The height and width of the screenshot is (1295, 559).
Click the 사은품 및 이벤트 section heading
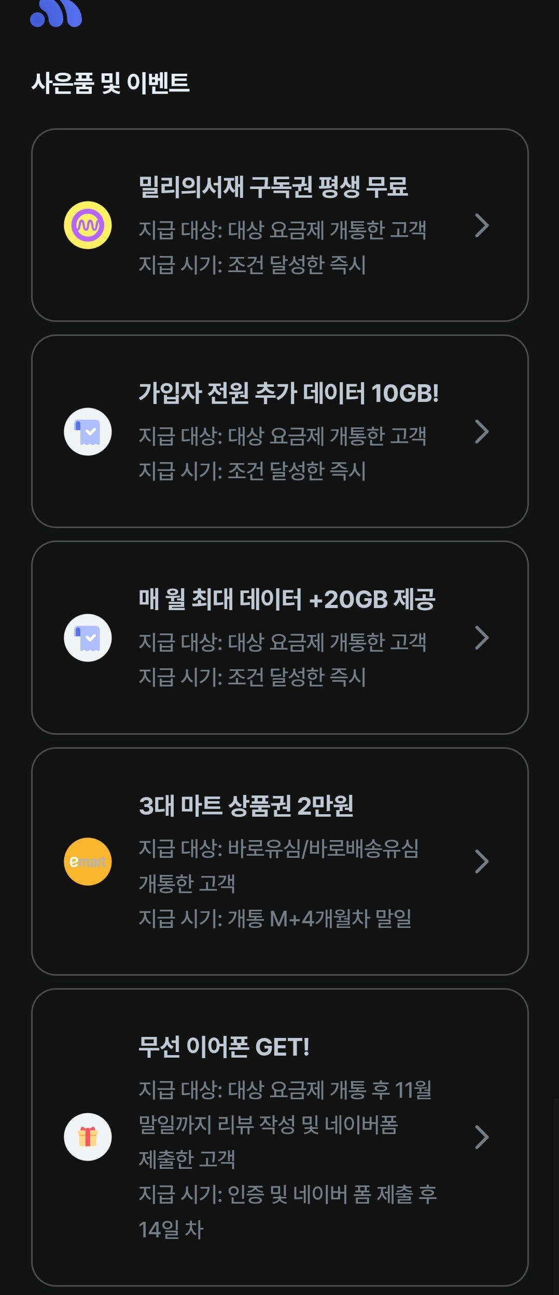[x=110, y=83]
